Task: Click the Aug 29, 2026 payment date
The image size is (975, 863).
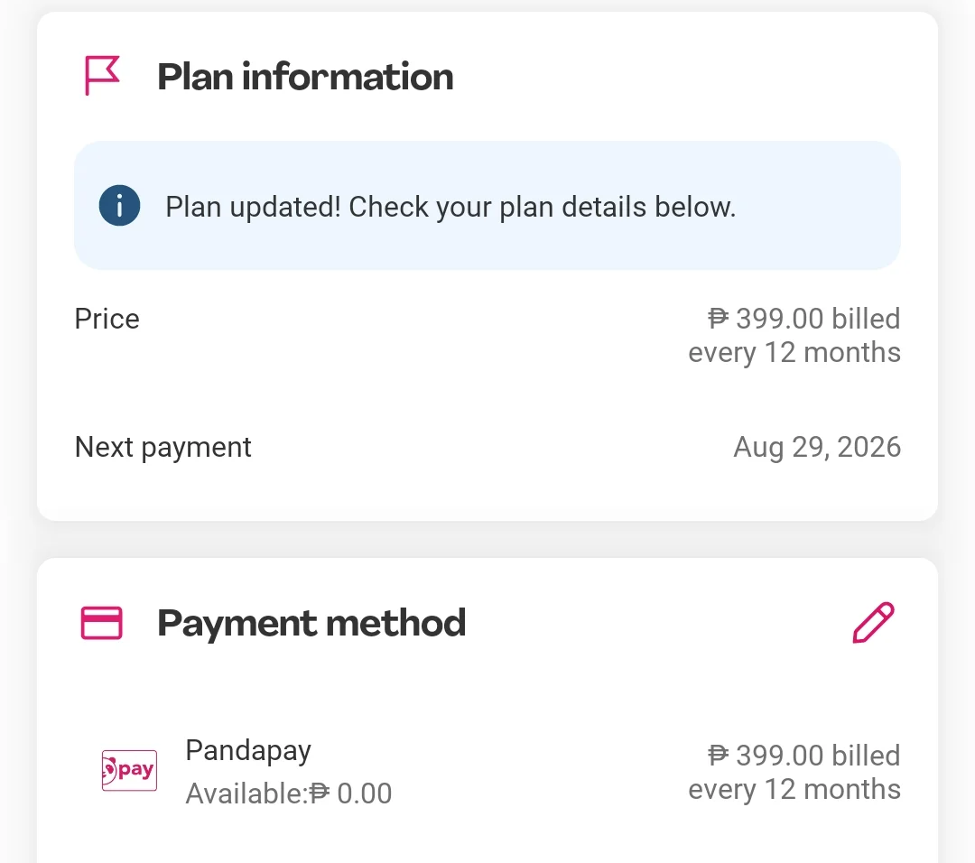Action: click(x=817, y=448)
